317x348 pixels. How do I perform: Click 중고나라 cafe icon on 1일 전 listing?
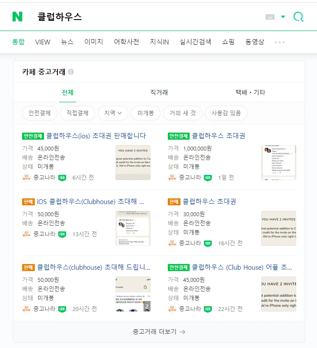coord(172,177)
